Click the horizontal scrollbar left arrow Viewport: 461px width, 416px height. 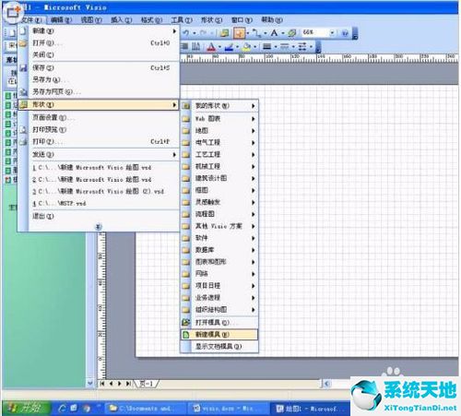pyautogui.click(x=327, y=384)
